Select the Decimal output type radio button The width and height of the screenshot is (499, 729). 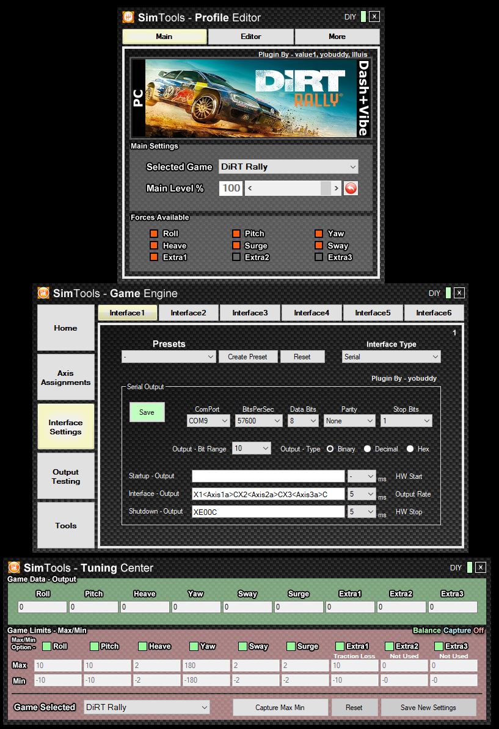click(367, 448)
